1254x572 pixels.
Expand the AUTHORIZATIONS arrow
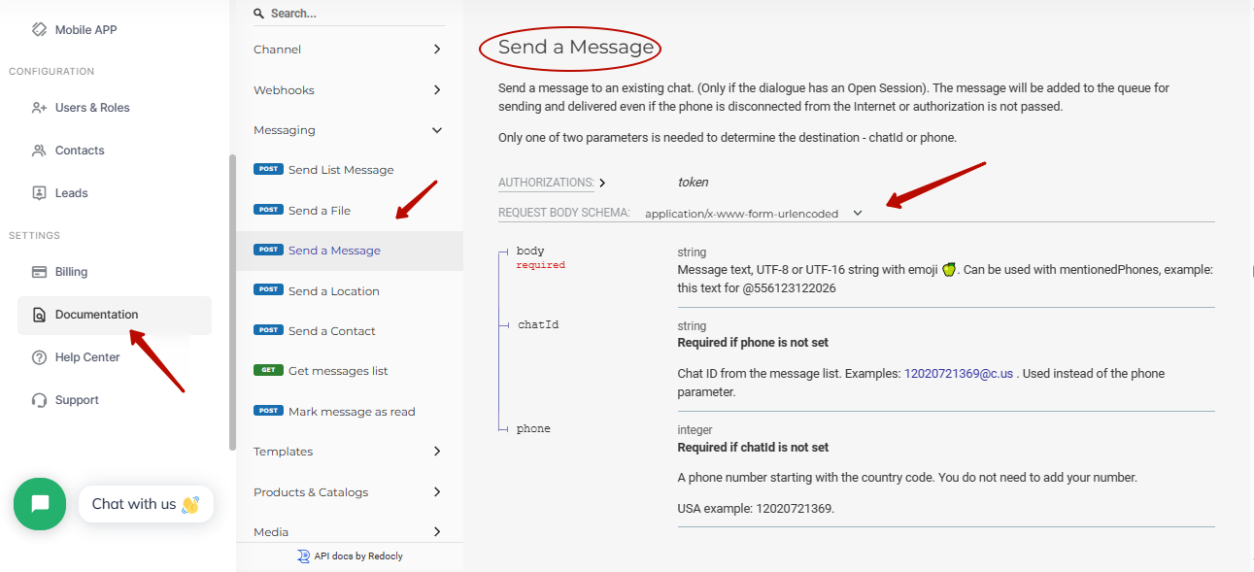click(602, 183)
